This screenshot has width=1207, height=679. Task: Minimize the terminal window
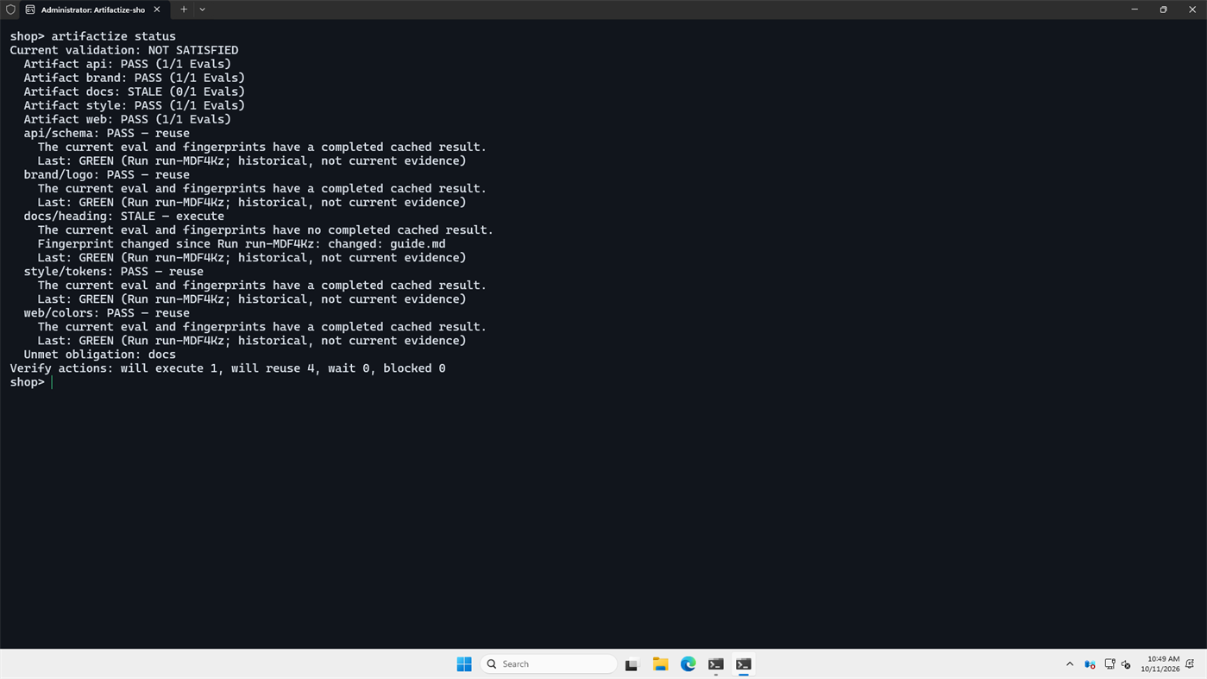point(1135,9)
